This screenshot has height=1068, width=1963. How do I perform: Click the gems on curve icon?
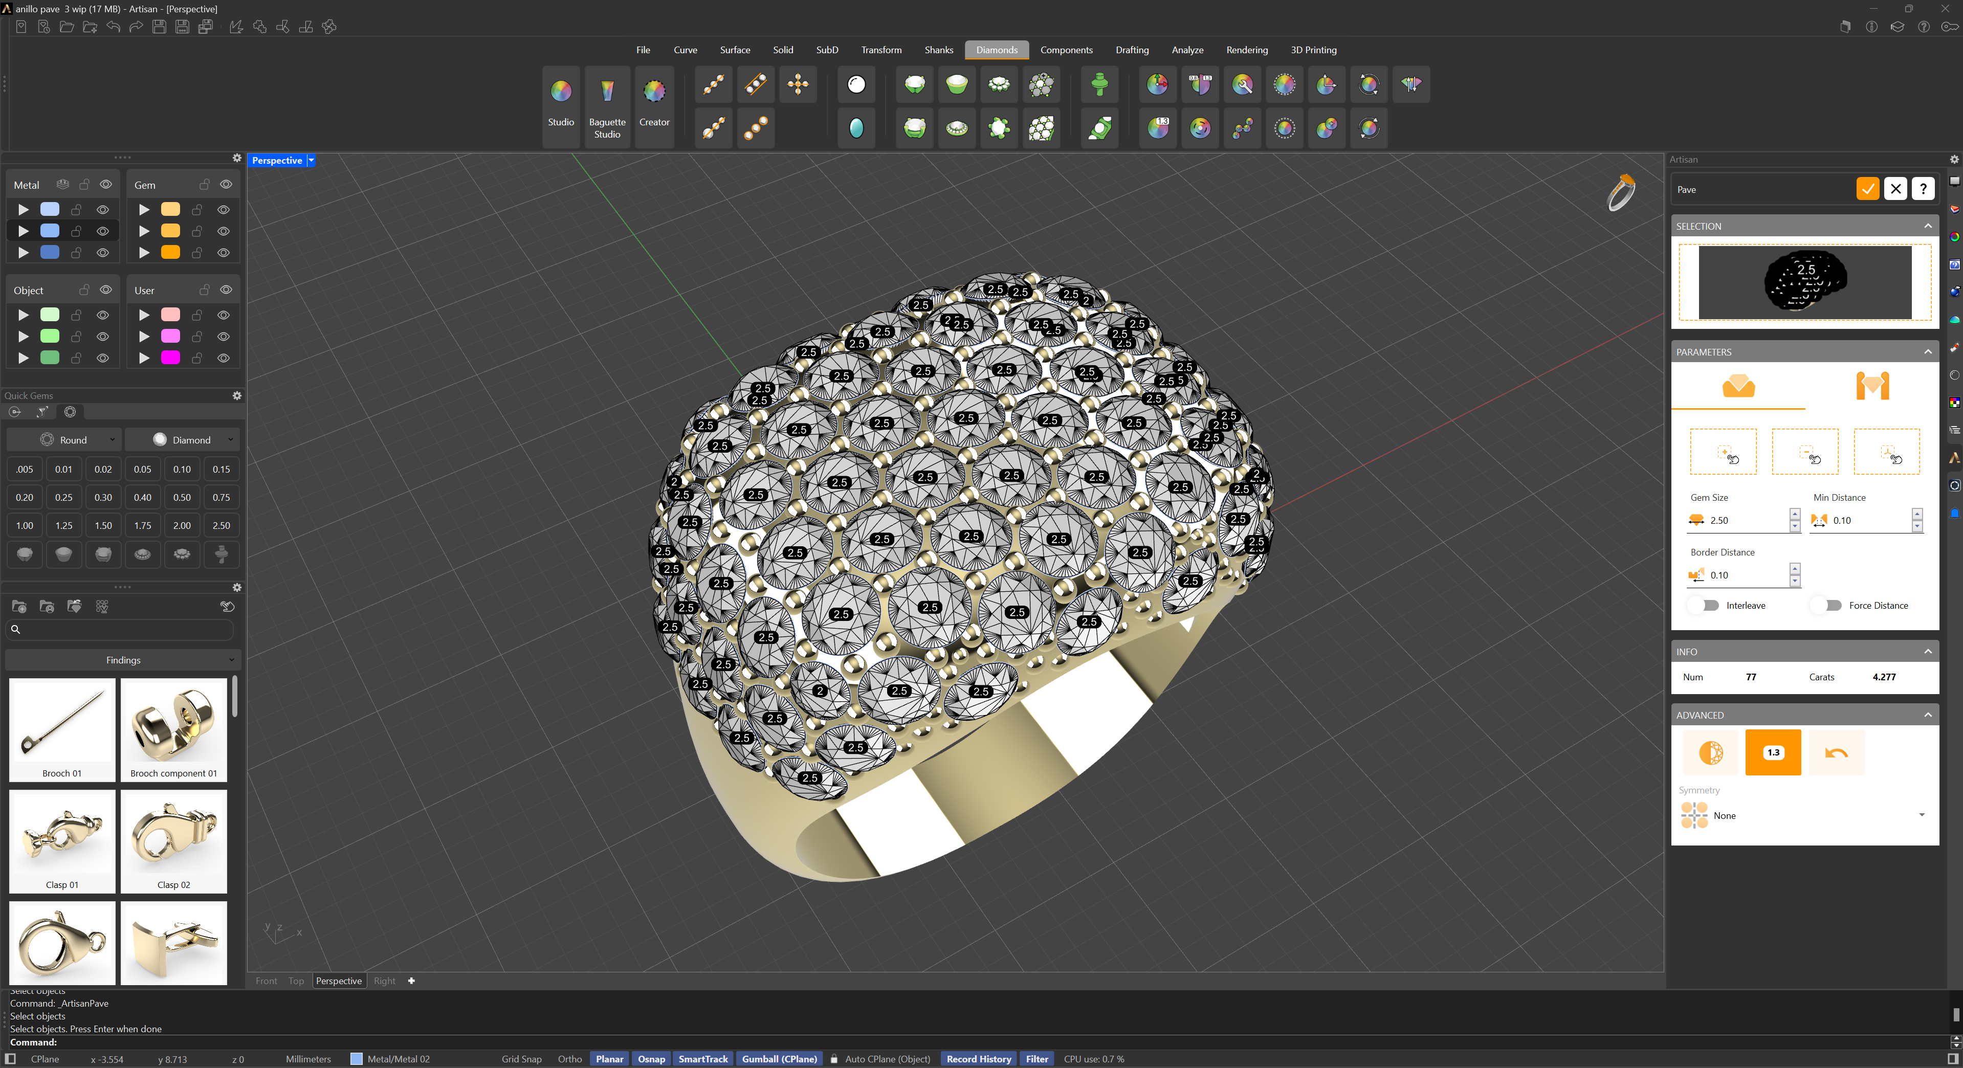(x=713, y=84)
